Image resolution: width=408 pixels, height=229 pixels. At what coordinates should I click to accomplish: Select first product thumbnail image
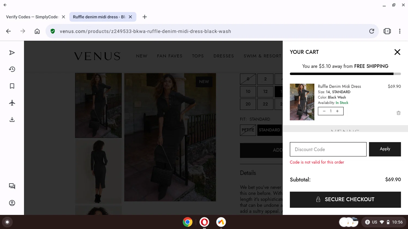(98, 105)
